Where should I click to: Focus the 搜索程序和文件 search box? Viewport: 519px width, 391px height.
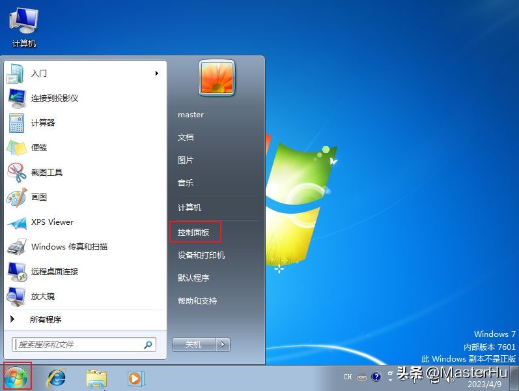pyautogui.click(x=84, y=345)
